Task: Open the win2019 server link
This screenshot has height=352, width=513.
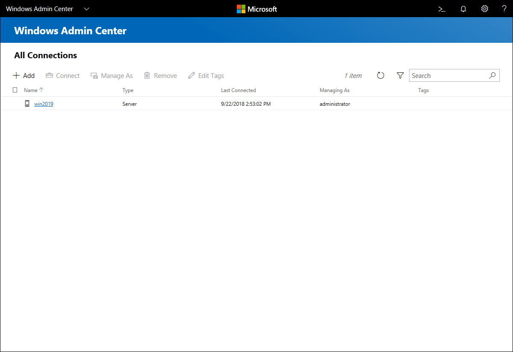Action: click(x=44, y=104)
